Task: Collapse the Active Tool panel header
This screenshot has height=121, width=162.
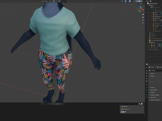Action: click(x=124, y=106)
